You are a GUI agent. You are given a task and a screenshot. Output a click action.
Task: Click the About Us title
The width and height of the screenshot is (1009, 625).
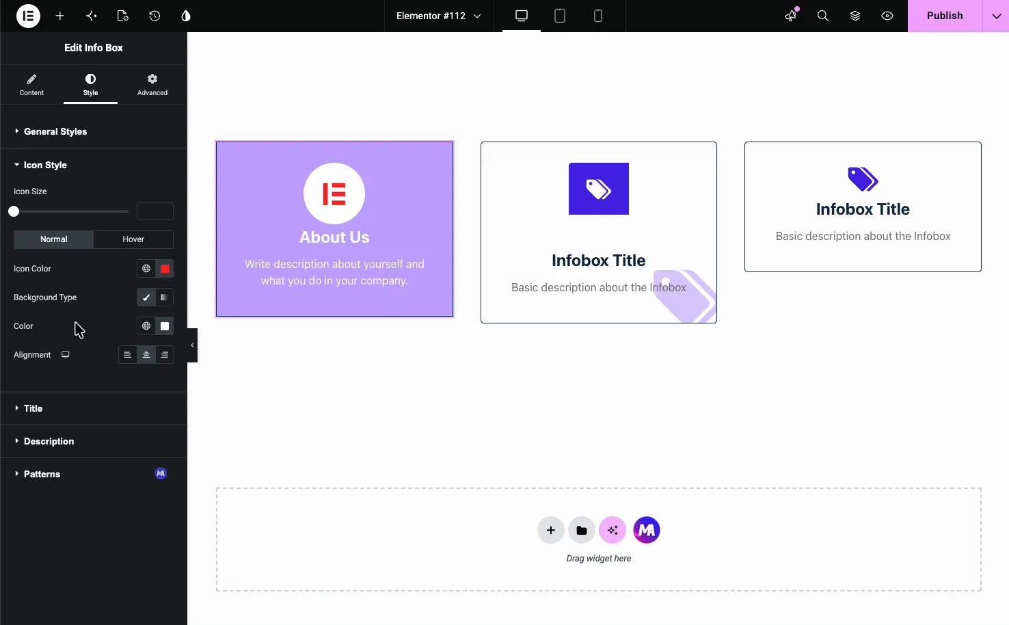334,237
